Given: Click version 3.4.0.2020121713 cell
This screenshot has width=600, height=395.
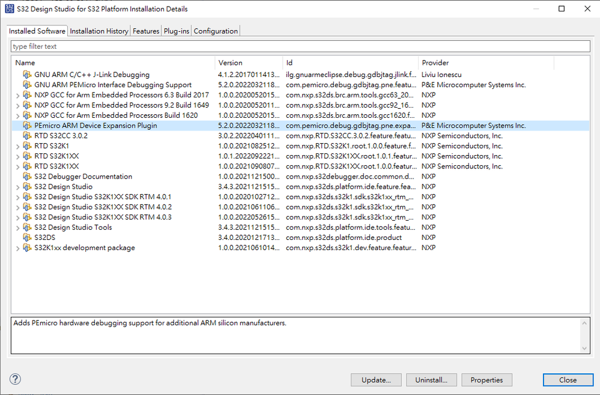Looking at the screenshot, I should click(x=249, y=237).
